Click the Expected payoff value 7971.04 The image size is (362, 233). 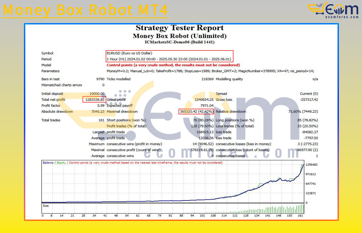tap(207, 105)
